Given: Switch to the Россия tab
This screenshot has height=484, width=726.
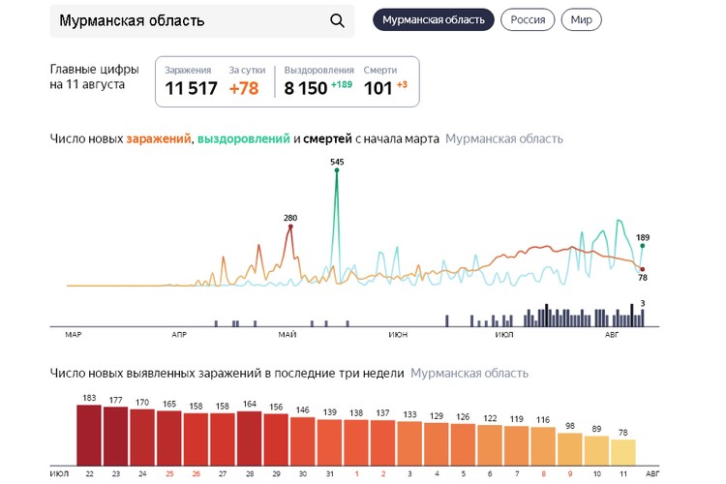Looking at the screenshot, I should pyautogui.click(x=528, y=19).
